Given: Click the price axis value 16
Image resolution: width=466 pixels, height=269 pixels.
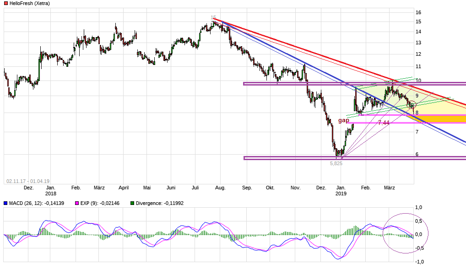Looking at the screenshot, I should pyautogui.click(x=418, y=12).
